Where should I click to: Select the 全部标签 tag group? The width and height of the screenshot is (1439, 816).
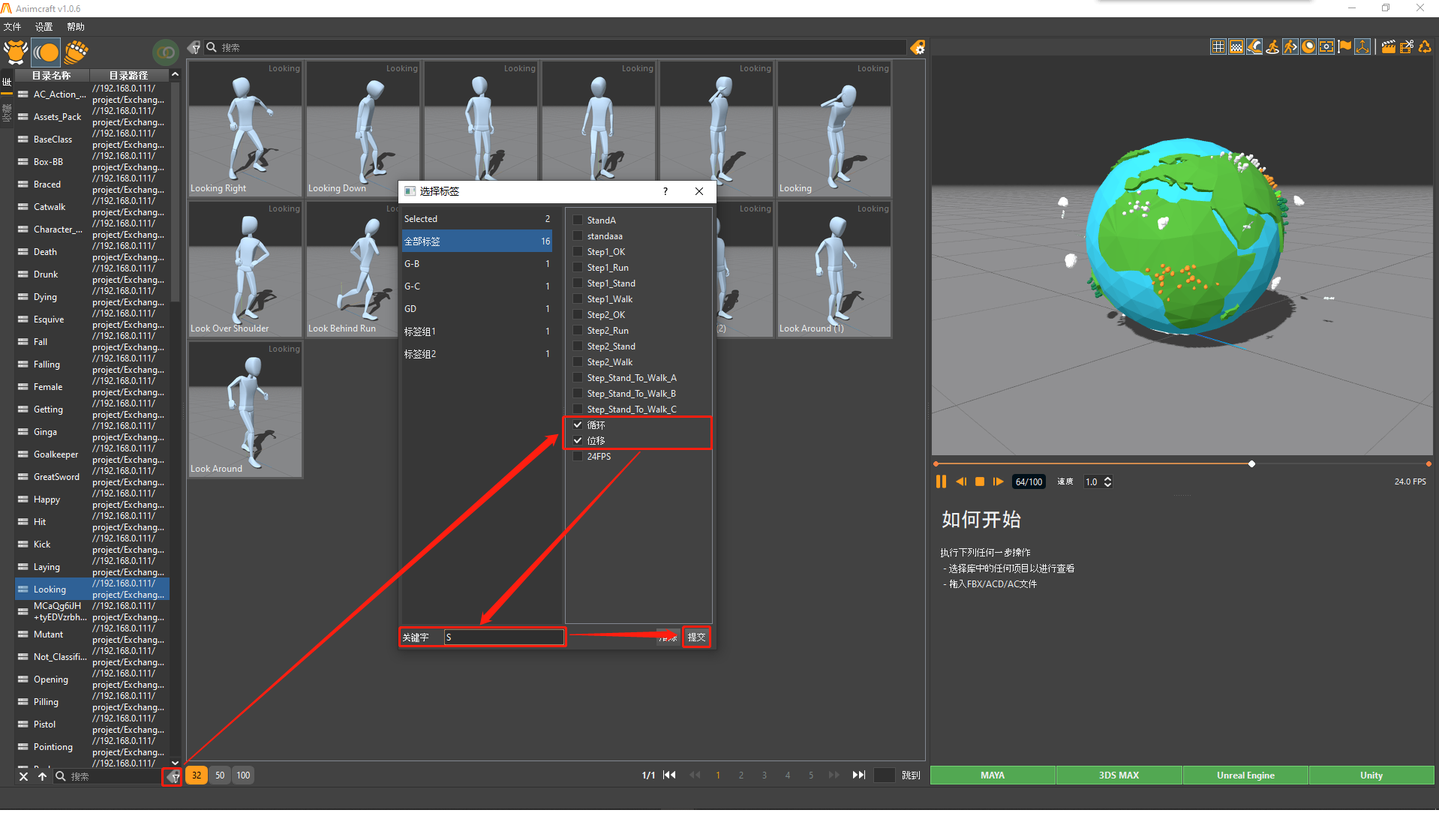tap(477, 241)
